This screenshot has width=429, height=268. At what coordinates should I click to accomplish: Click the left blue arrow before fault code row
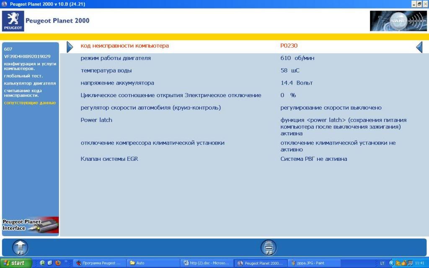[70, 47]
